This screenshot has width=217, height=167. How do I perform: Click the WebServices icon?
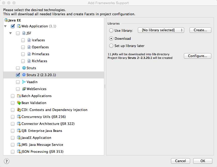pos(24,89)
